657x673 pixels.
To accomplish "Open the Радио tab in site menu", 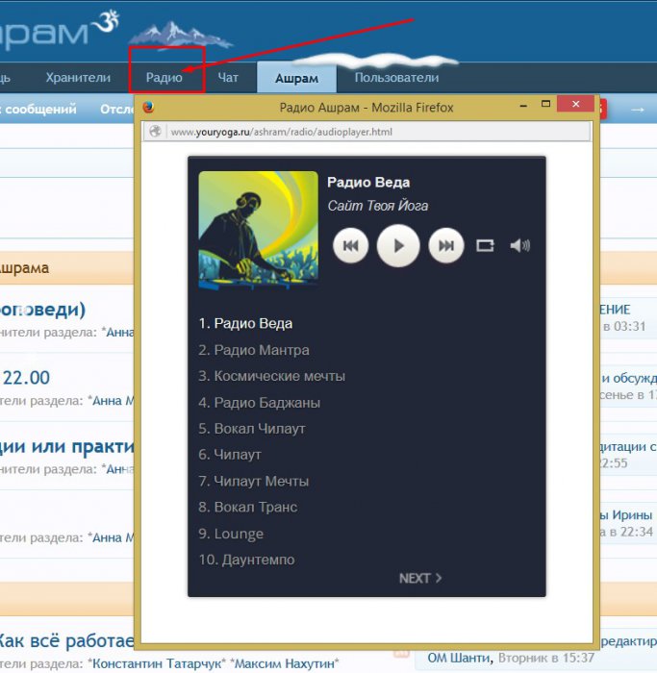I will point(164,78).
